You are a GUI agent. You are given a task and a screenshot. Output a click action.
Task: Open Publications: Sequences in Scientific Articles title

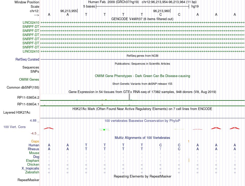click(142, 64)
